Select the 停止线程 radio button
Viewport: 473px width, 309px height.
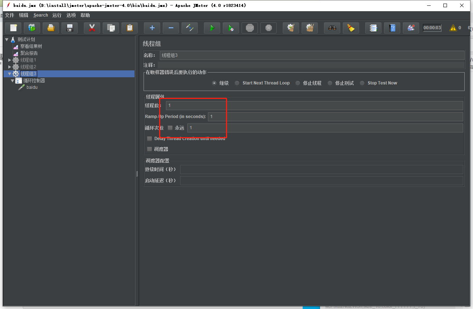pyautogui.click(x=298, y=83)
